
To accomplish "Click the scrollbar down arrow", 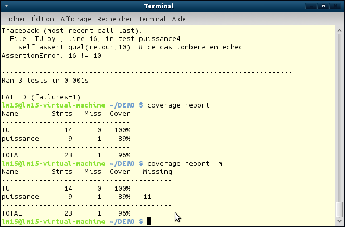I will 339,222.
